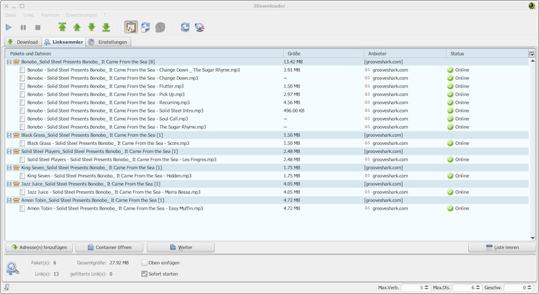
Task: Click the Geschw. value field
Action: 515,287
